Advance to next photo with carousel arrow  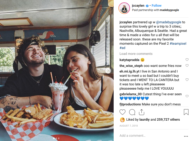click(x=108, y=71)
